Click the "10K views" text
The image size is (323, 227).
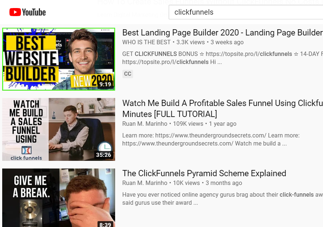pos(186,183)
